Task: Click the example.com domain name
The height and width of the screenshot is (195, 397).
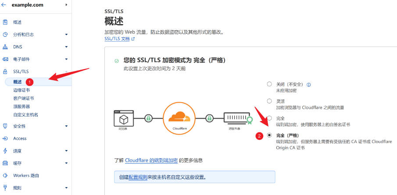Action: 27,5
